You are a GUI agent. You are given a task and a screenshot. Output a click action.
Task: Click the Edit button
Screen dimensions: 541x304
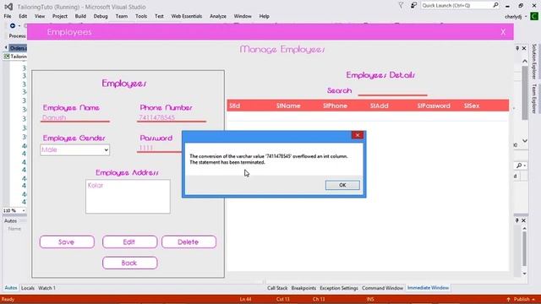coord(129,242)
